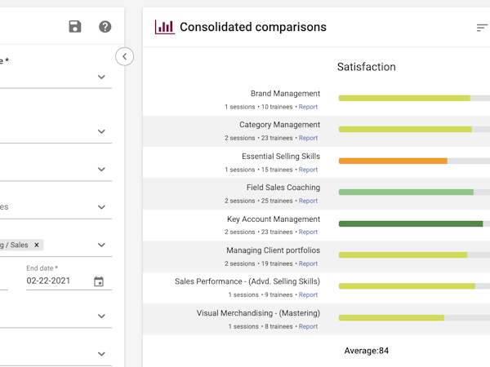This screenshot has height=367, width=490.
Task: Open the filter lines menu icon
Action: point(482,28)
